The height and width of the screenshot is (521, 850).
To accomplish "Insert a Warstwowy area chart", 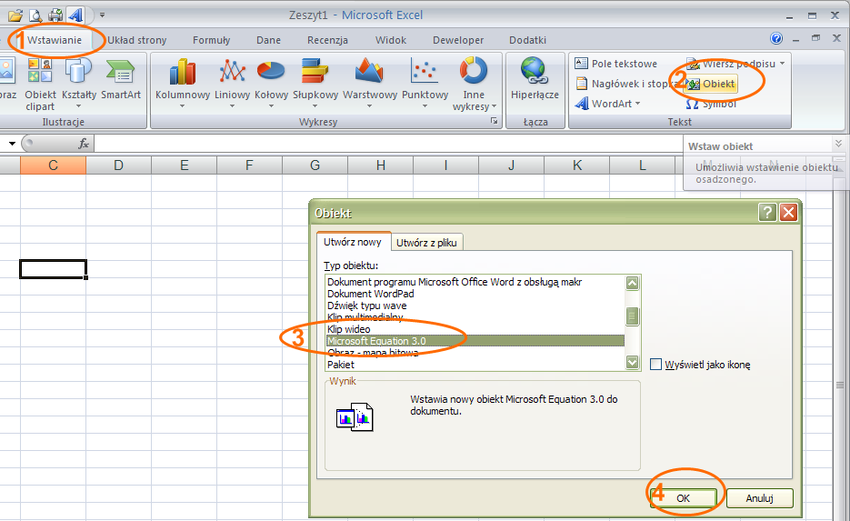I will point(370,83).
